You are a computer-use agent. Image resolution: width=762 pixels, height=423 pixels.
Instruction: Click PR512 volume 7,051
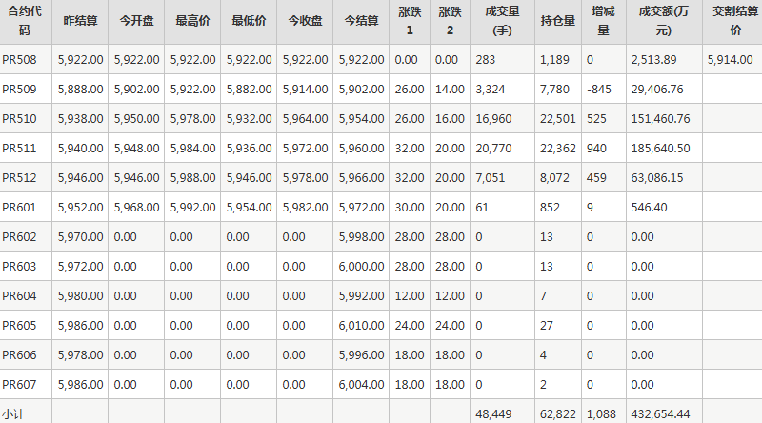coord(491,178)
